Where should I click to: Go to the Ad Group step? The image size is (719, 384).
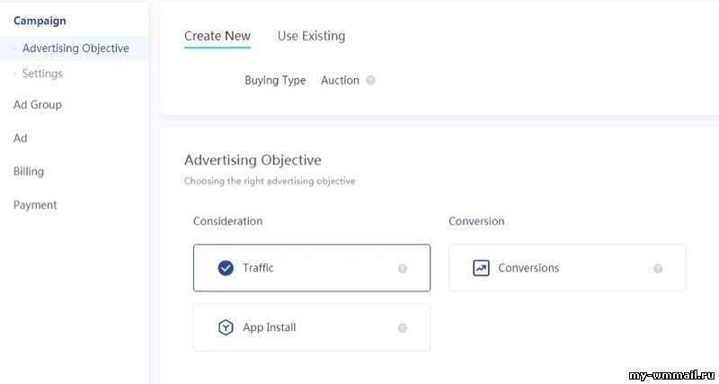tap(38, 104)
